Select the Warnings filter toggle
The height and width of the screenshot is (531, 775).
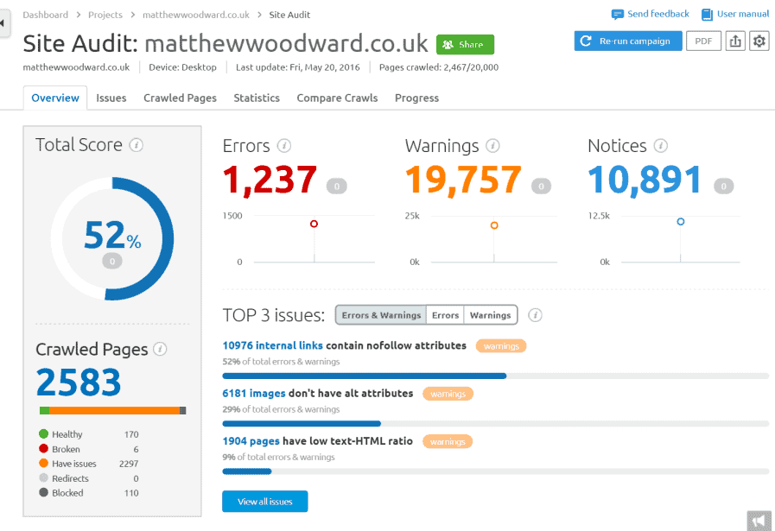490,315
